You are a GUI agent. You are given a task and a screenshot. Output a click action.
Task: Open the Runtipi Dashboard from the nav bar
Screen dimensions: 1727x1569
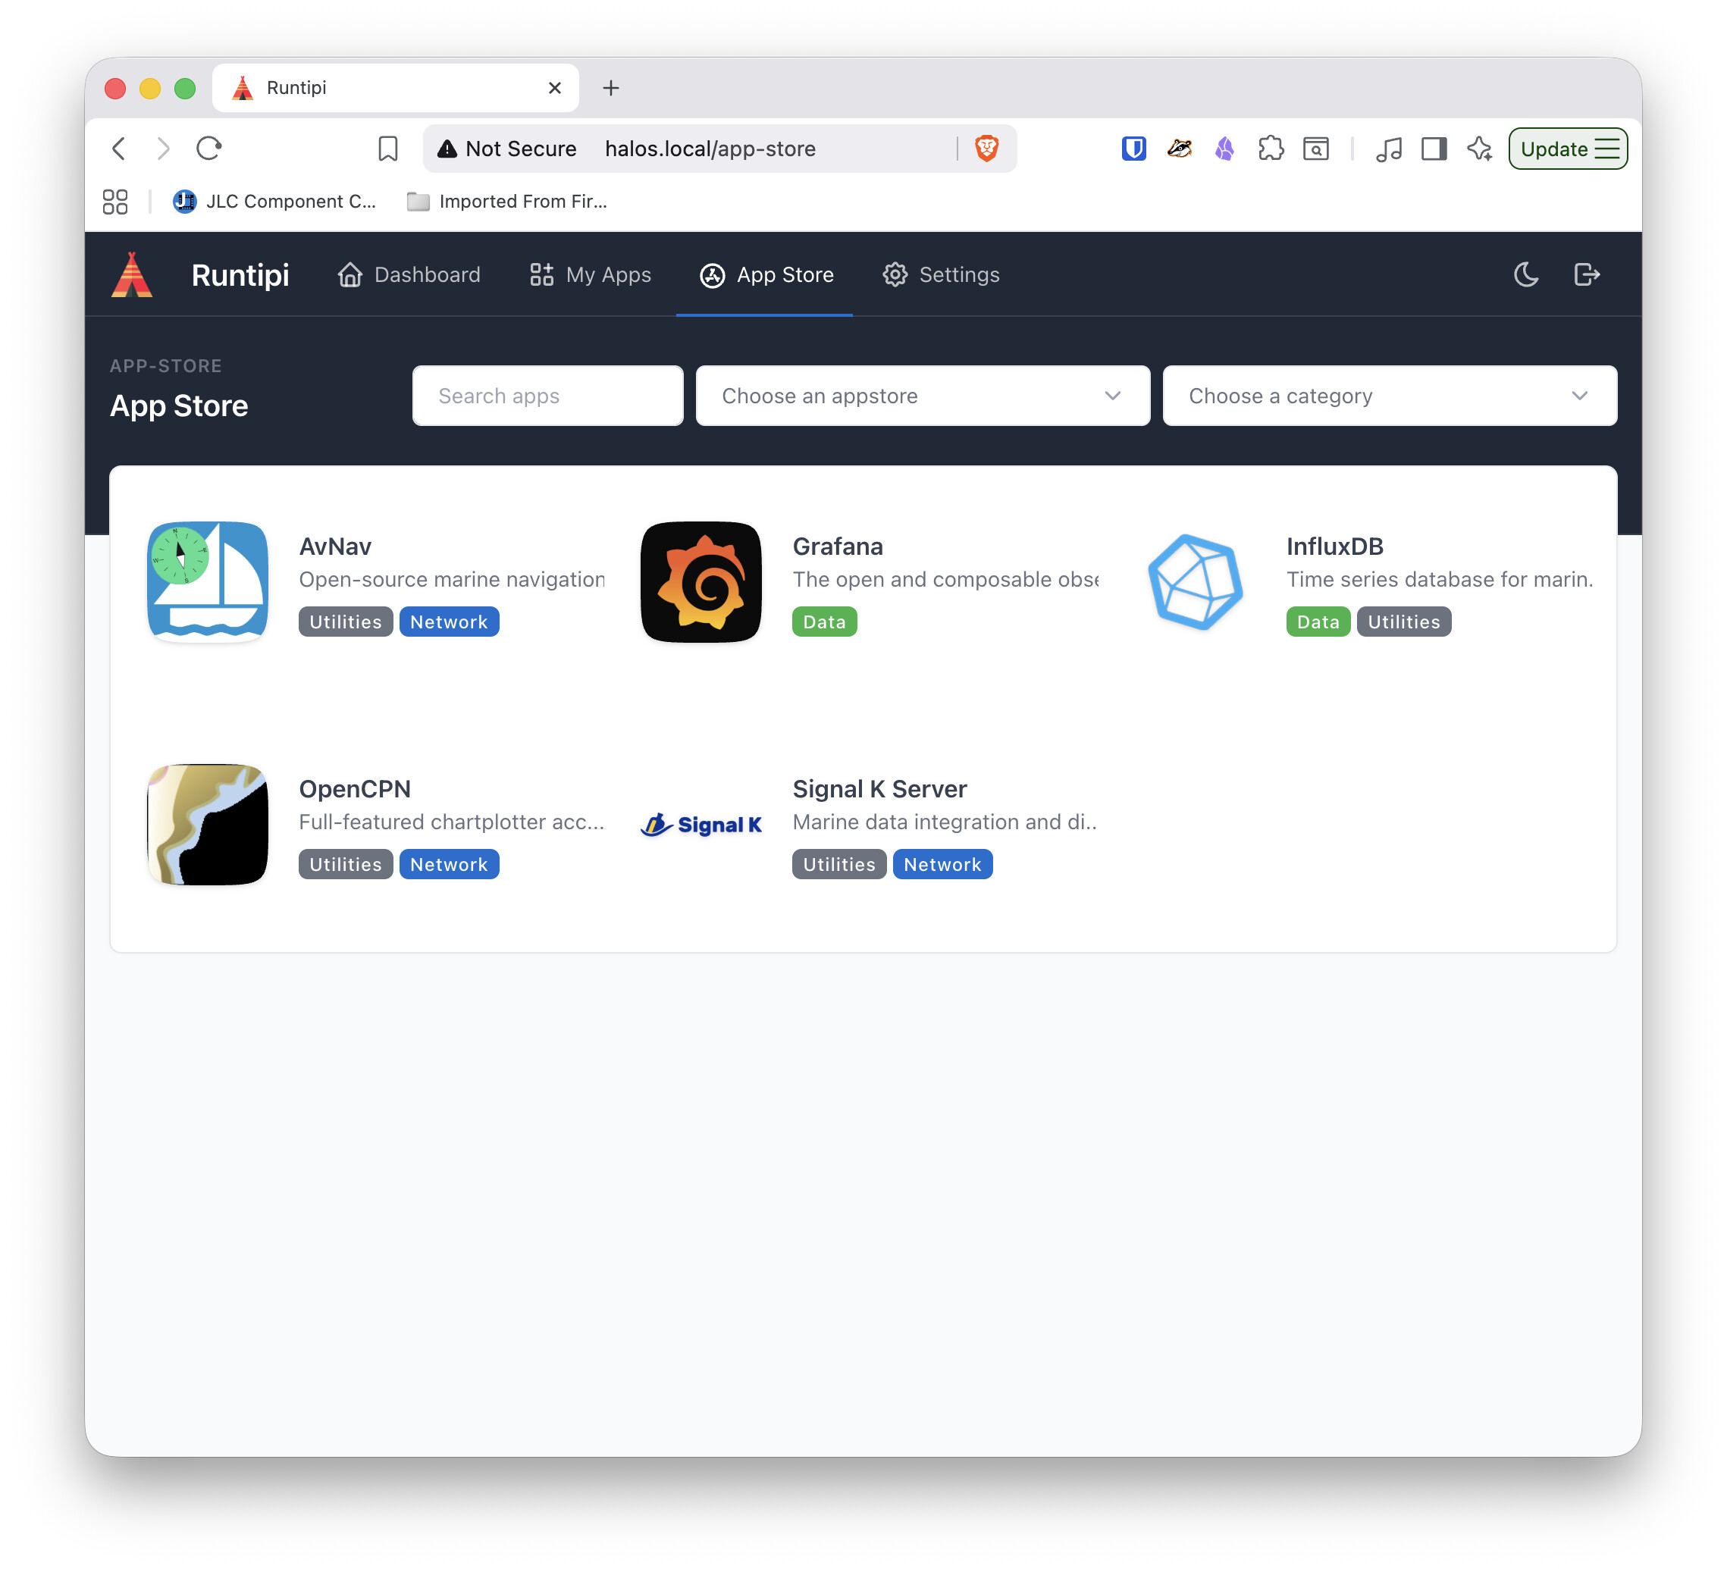[409, 275]
